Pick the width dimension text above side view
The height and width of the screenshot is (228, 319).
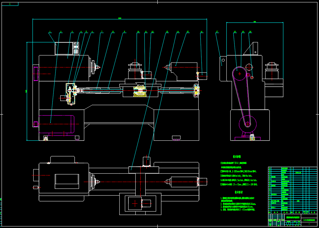click(254, 22)
